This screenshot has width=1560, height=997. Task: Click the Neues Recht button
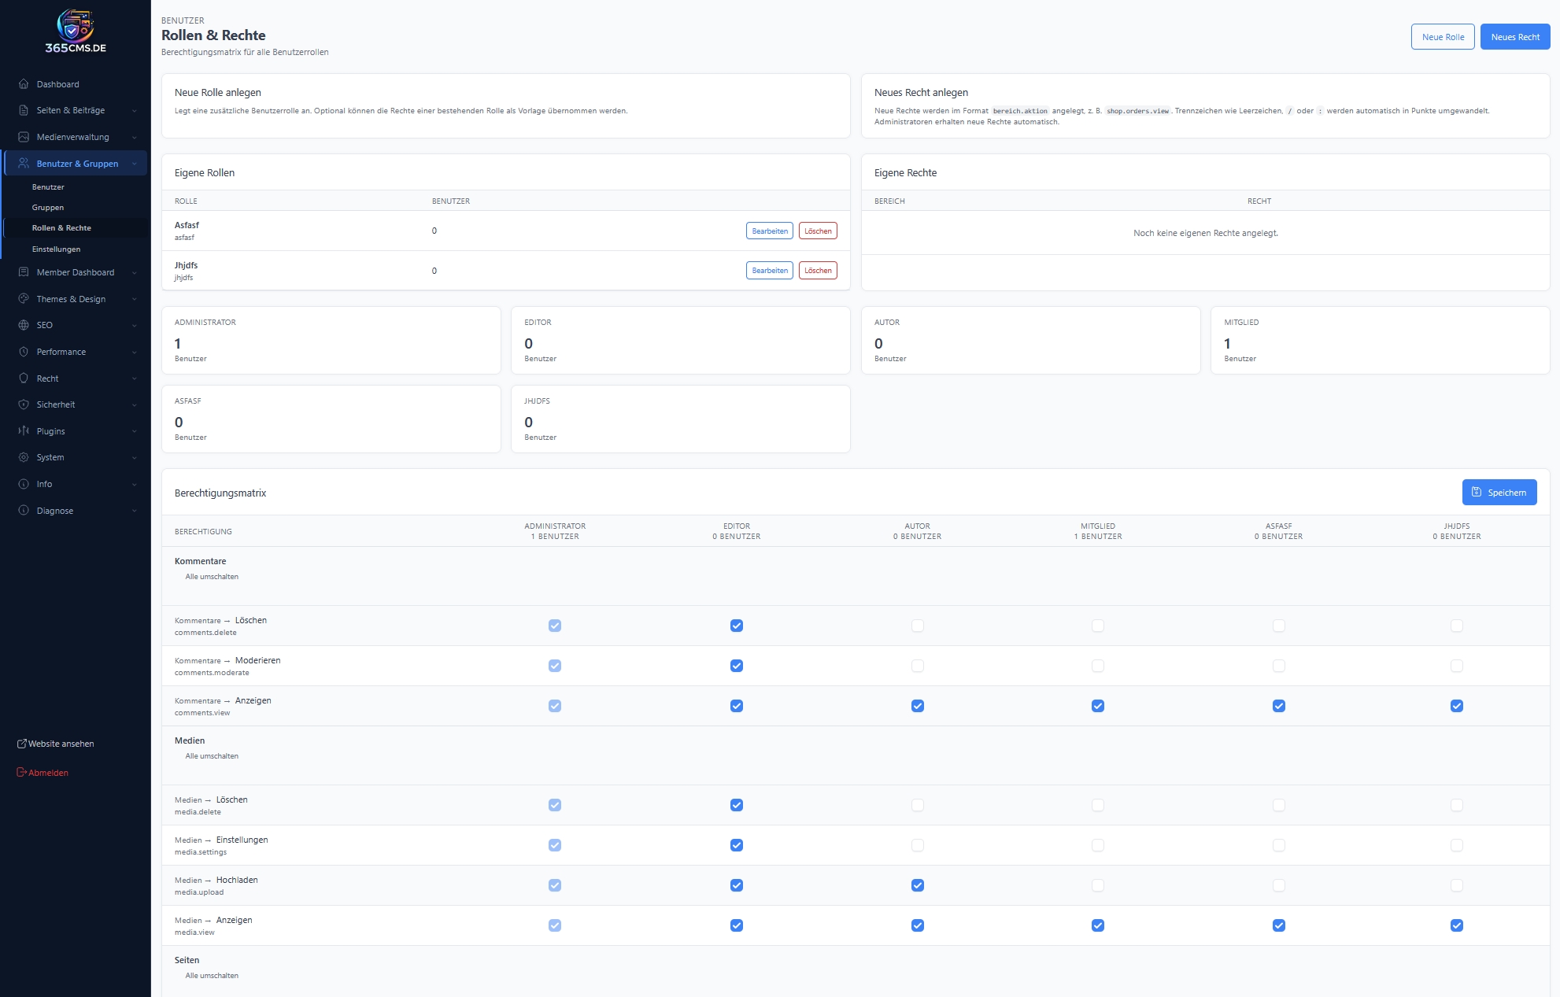(1514, 37)
